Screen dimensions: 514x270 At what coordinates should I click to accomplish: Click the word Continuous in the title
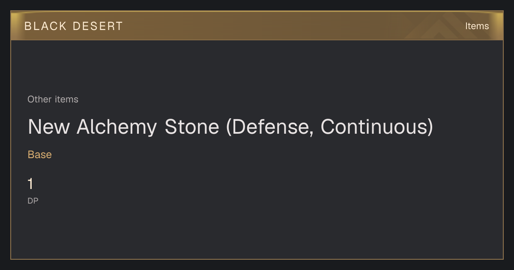[374, 127]
